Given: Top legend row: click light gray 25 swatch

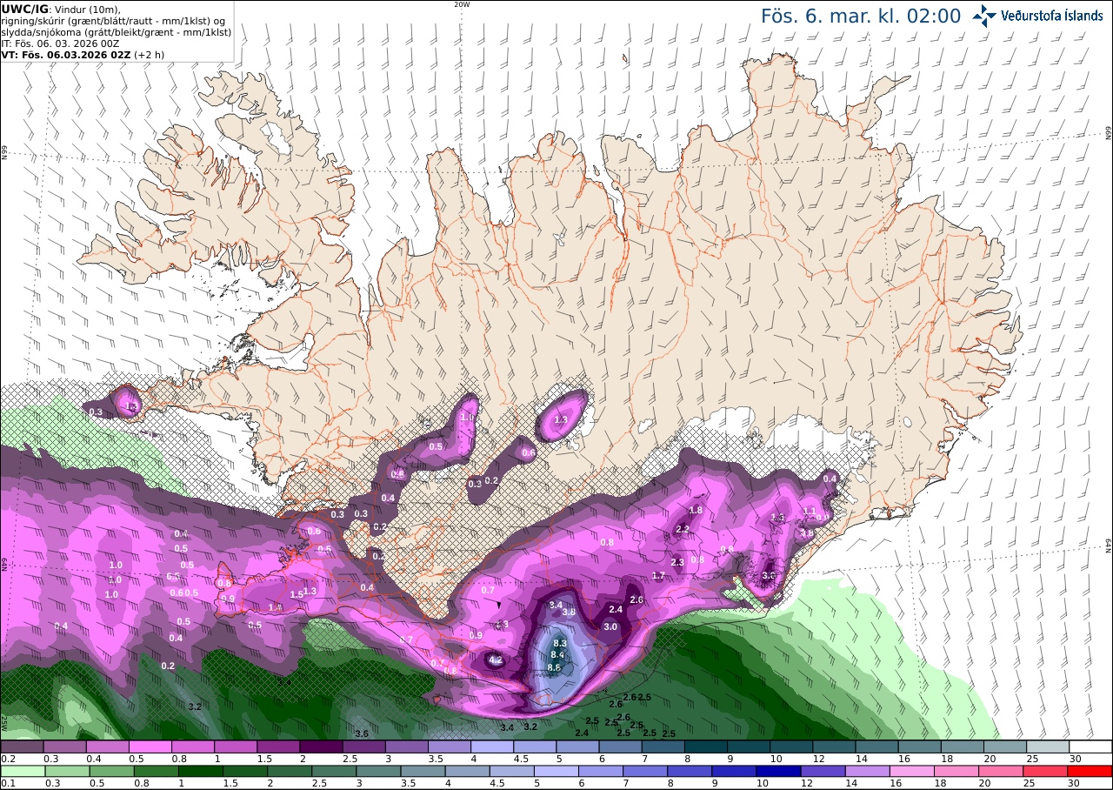Looking at the screenshot, I should click(1048, 746).
